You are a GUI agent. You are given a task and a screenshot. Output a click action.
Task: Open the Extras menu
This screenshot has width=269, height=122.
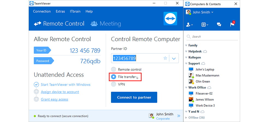tap(60, 11)
